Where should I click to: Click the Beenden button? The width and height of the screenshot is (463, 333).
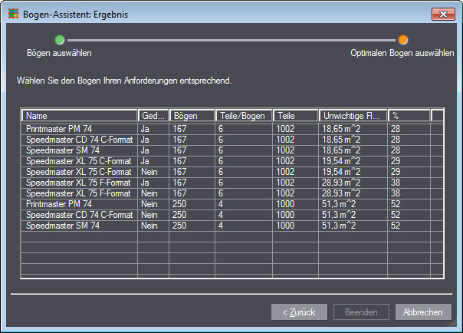point(361,312)
